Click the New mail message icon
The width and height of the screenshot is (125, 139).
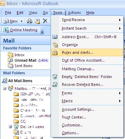[6, 21]
